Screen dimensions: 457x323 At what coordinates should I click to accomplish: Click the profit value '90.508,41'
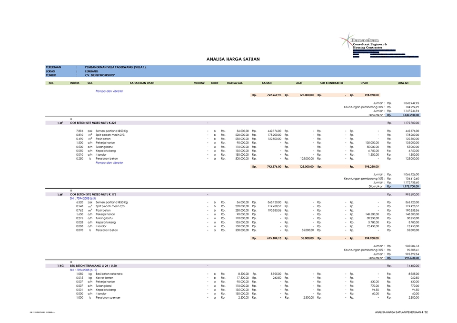coord(413,250)
